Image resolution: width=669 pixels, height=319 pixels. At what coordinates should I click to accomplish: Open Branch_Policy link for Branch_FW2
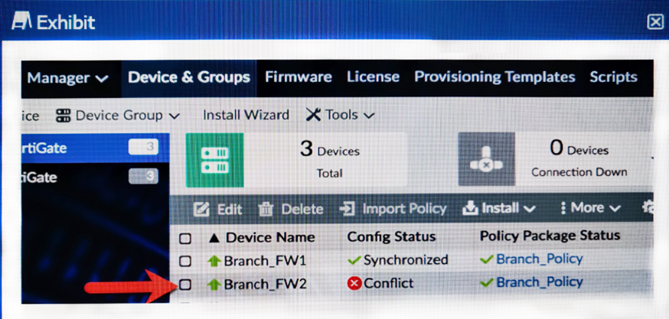pyautogui.click(x=540, y=282)
